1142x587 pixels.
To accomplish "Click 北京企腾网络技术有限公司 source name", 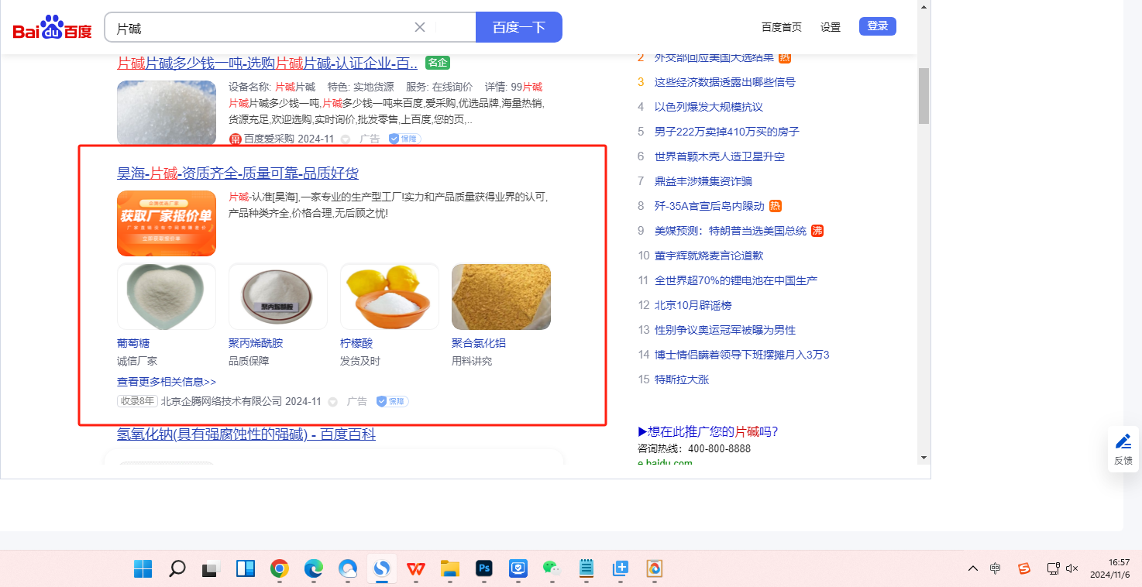I will click(x=222, y=401).
